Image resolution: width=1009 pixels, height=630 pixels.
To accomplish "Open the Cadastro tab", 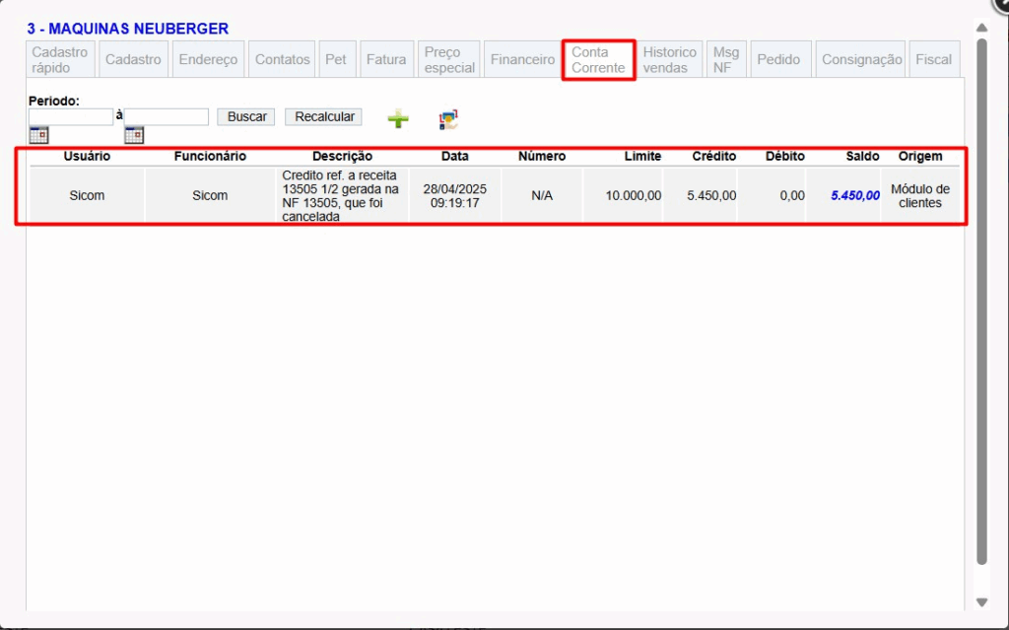I will (x=133, y=59).
